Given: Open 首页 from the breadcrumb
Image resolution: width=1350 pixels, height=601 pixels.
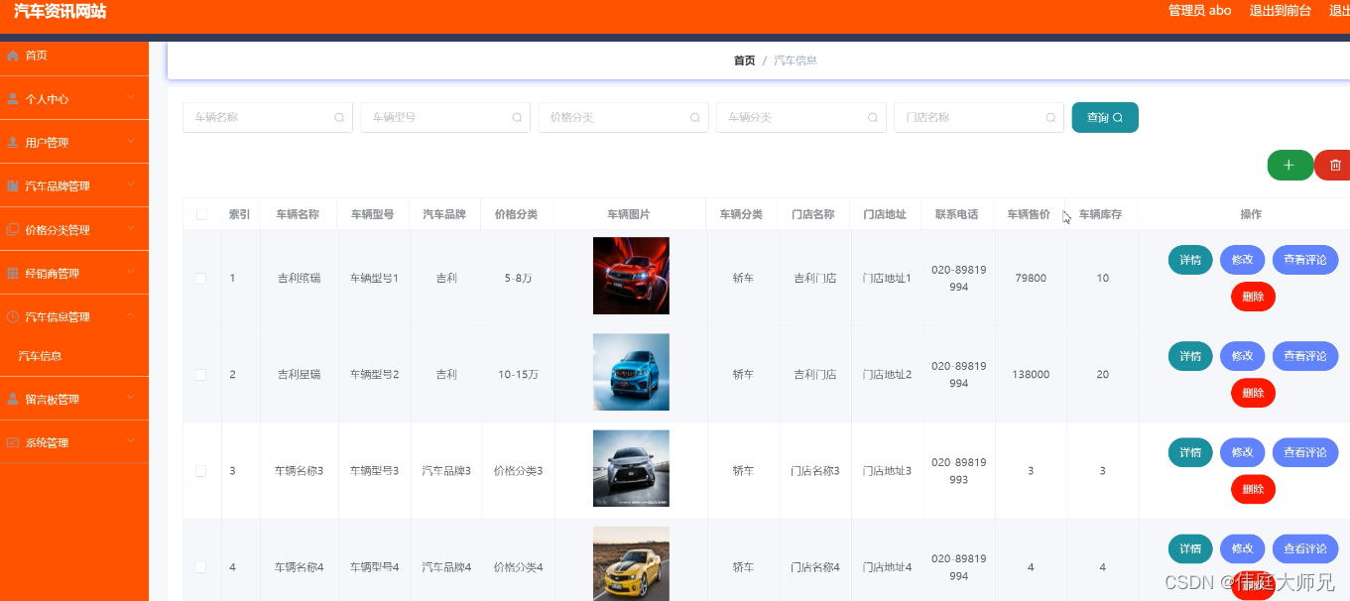Looking at the screenshot, I should point(744,60).
